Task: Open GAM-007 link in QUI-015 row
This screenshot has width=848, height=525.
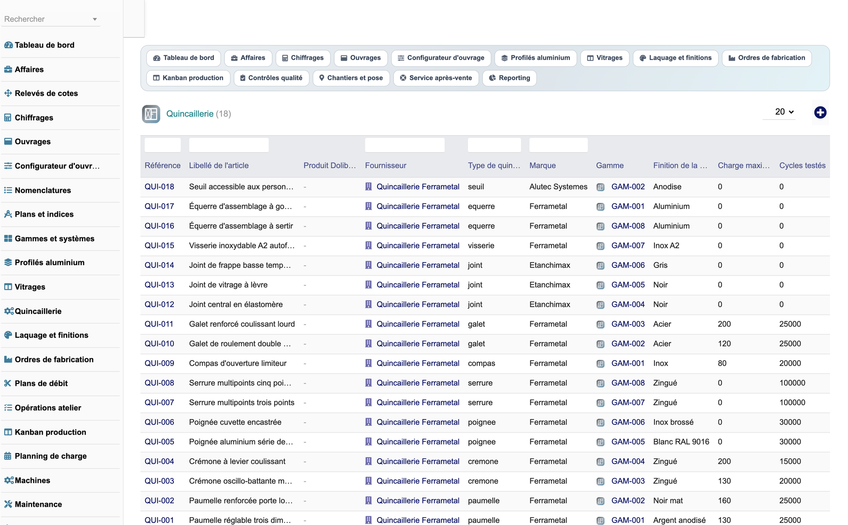Action: pos(628,245)
